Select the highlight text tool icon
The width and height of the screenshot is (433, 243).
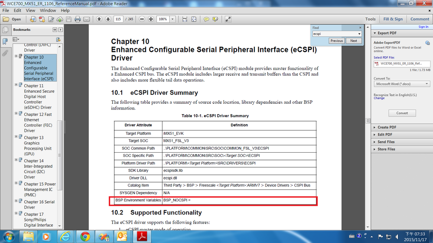(x=215, y=19)
